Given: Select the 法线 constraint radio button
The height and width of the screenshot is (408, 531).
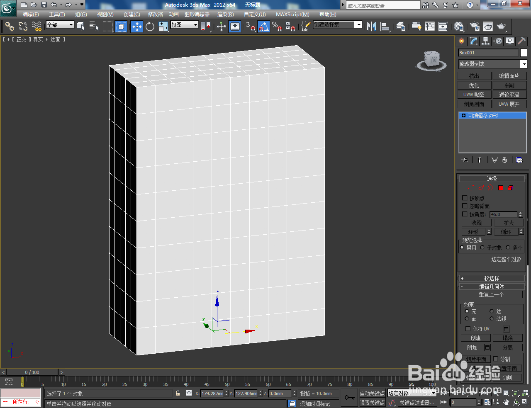Looking at the screenshot, I should [x=492, y=318].
